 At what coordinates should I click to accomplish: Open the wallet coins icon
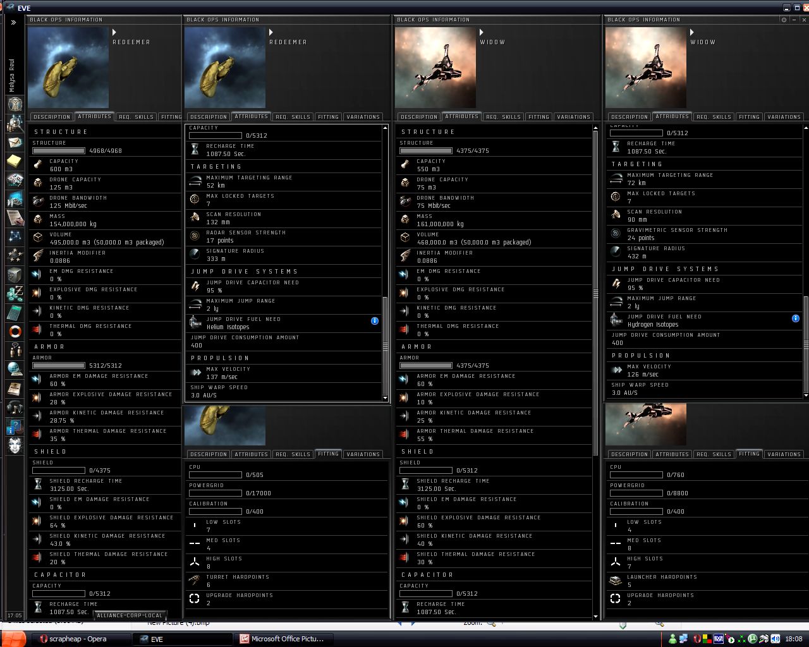pos(15,294)
